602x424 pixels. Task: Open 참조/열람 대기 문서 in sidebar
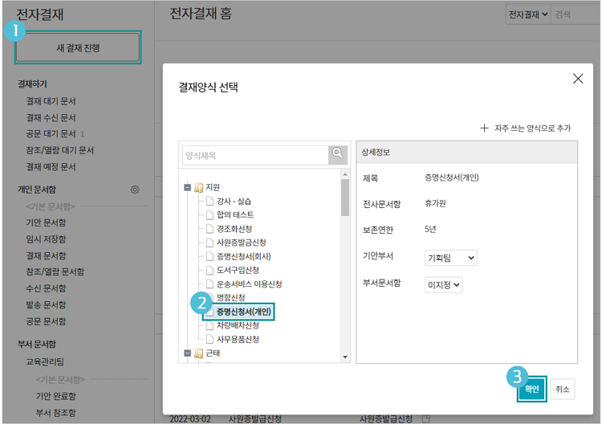(60, 150)
